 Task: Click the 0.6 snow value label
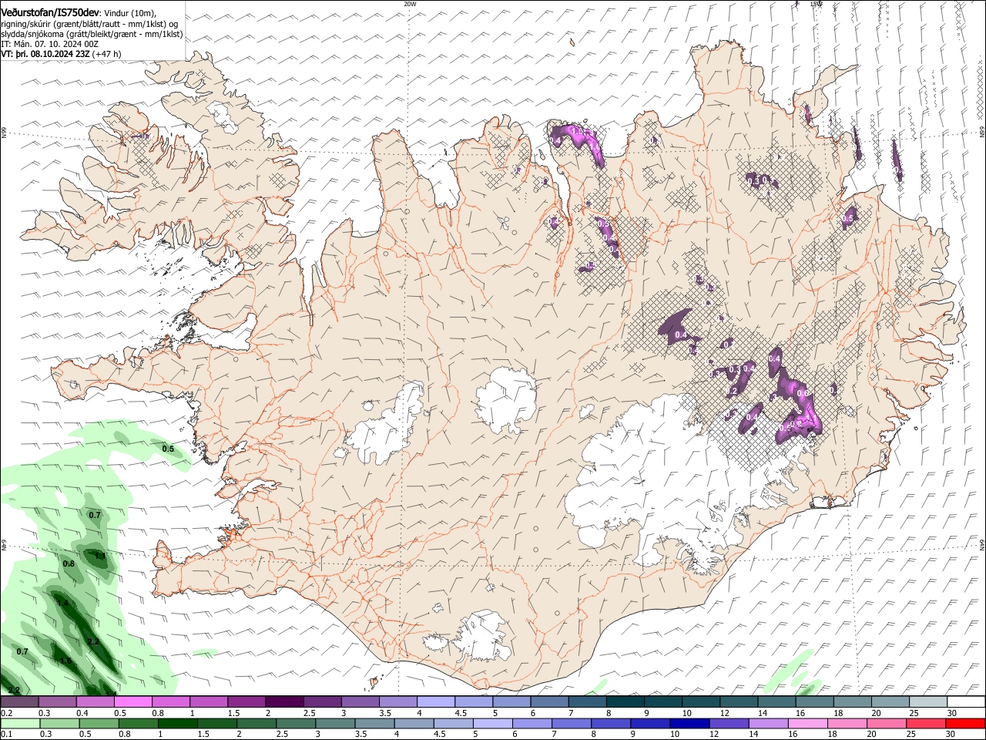[802, 393]
